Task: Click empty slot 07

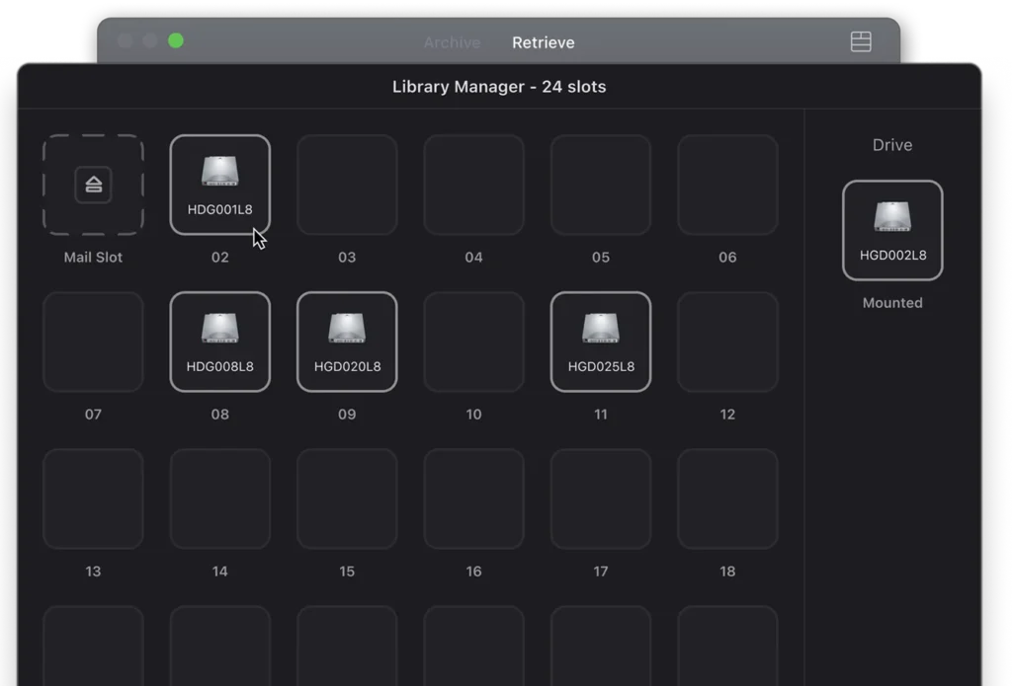Action: [93, 342]
